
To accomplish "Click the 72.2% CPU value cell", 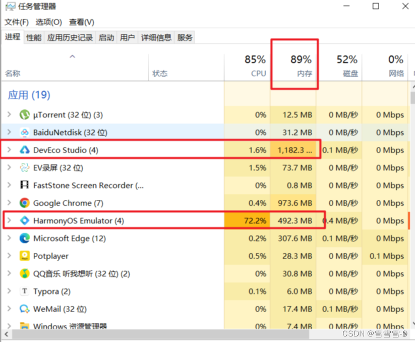I will (247, 220).
